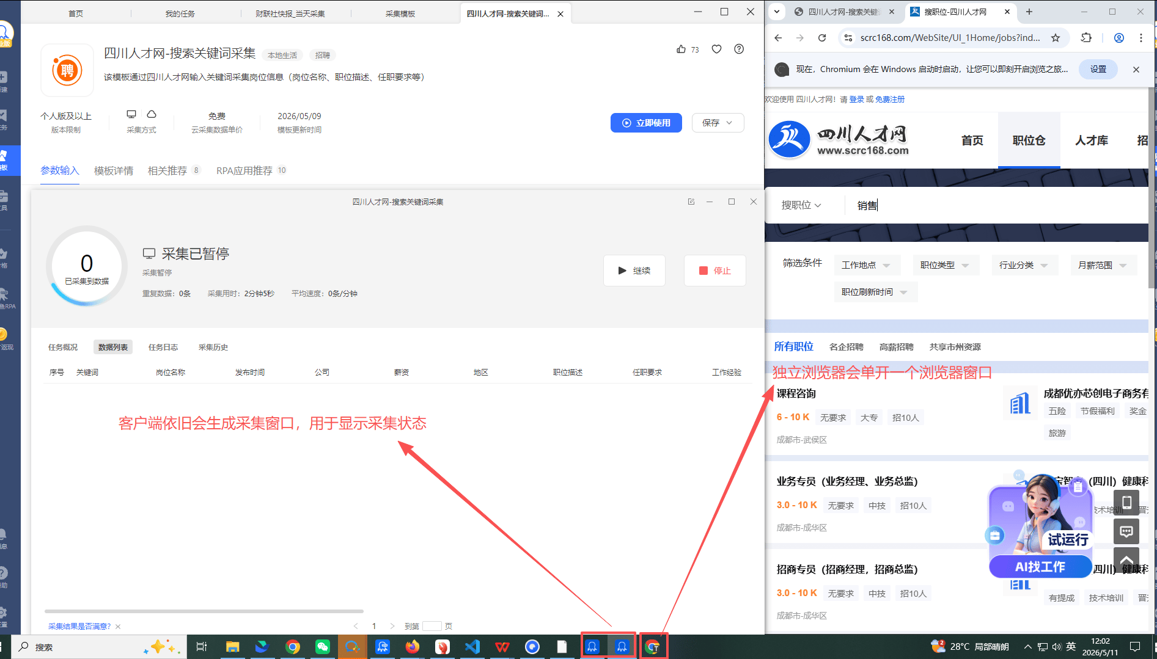Open the browser extensions puzzle icon

click(1086, 38)
